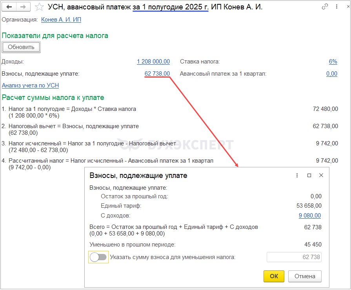Screen dimensions: 351x290
Task: Open С доходов amount link 9 080,00
Action: [x=309, y=216]
